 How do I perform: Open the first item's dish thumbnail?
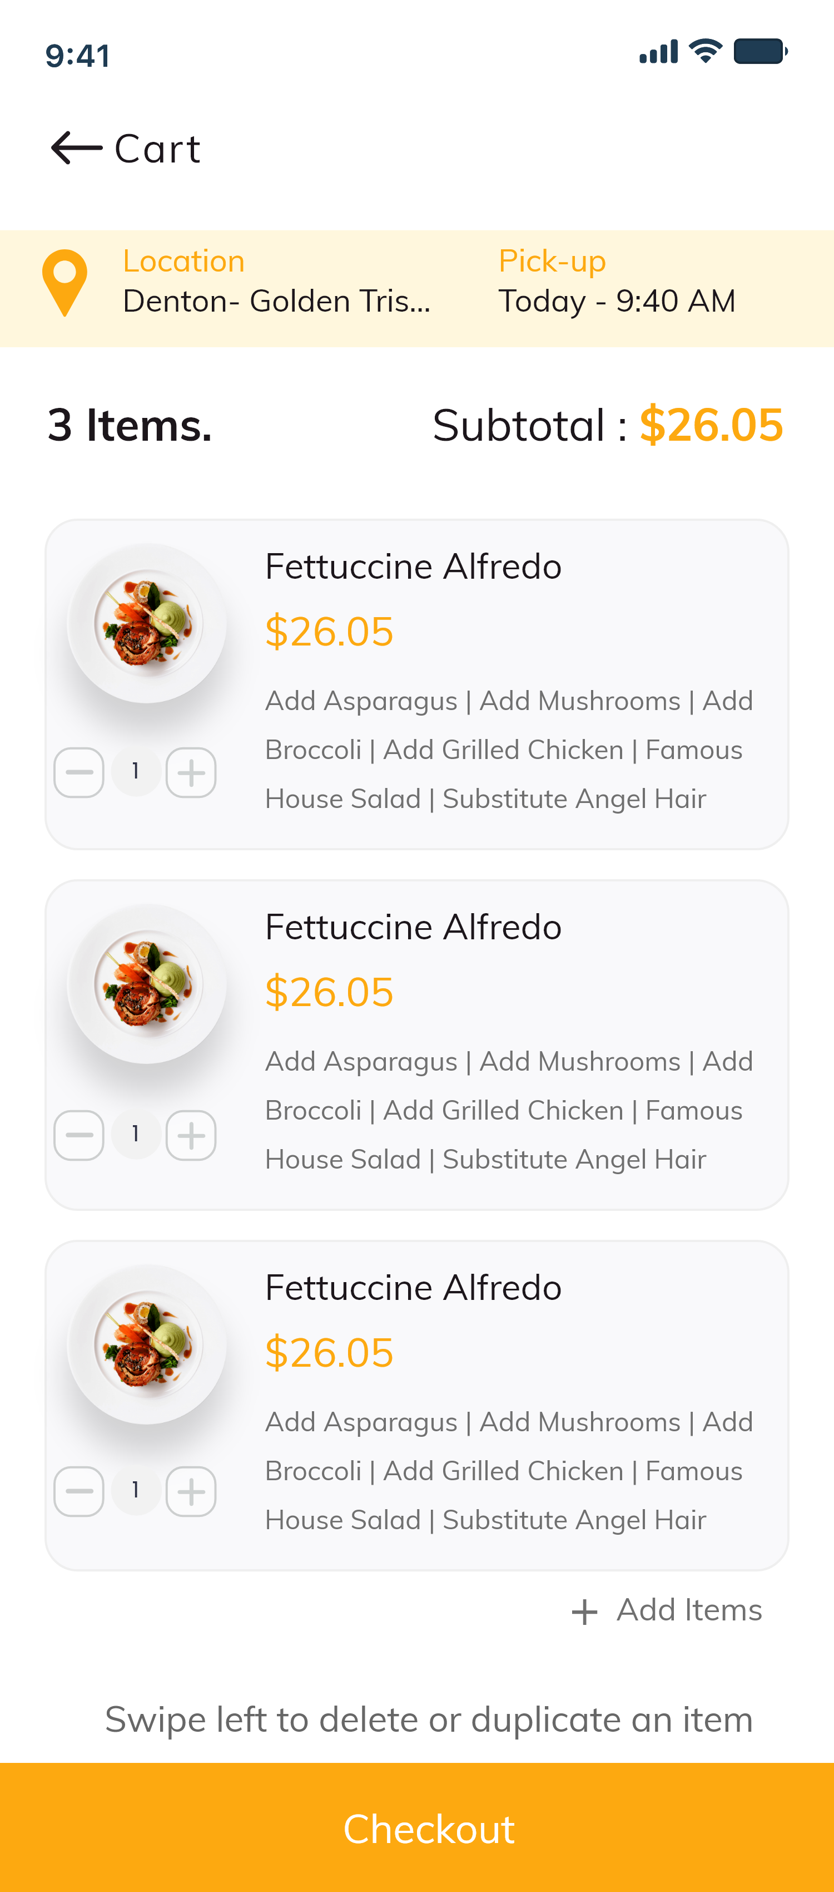tap(147, 624)
